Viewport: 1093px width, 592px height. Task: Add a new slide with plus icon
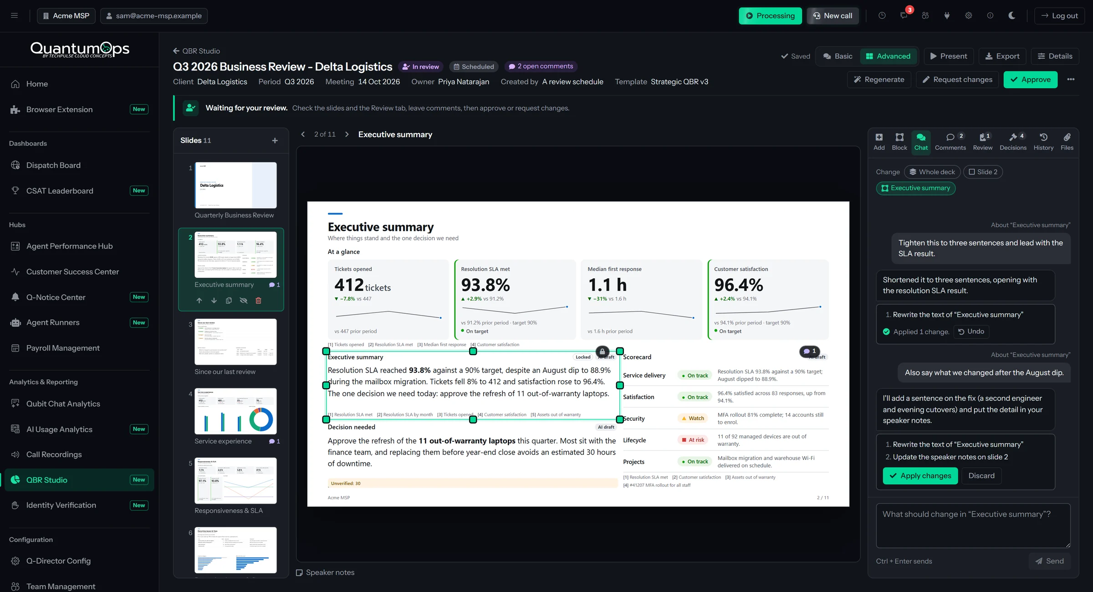click(275, 141)
